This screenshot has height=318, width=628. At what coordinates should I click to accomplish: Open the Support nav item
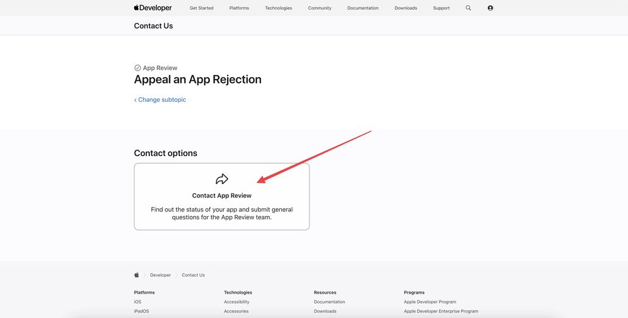pos(442,8)
